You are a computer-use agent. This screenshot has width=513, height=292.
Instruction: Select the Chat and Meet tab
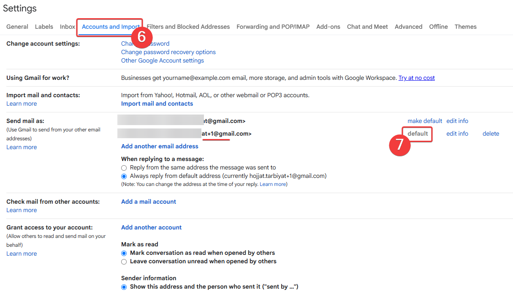pyautogui.click(x=367, y=27)
